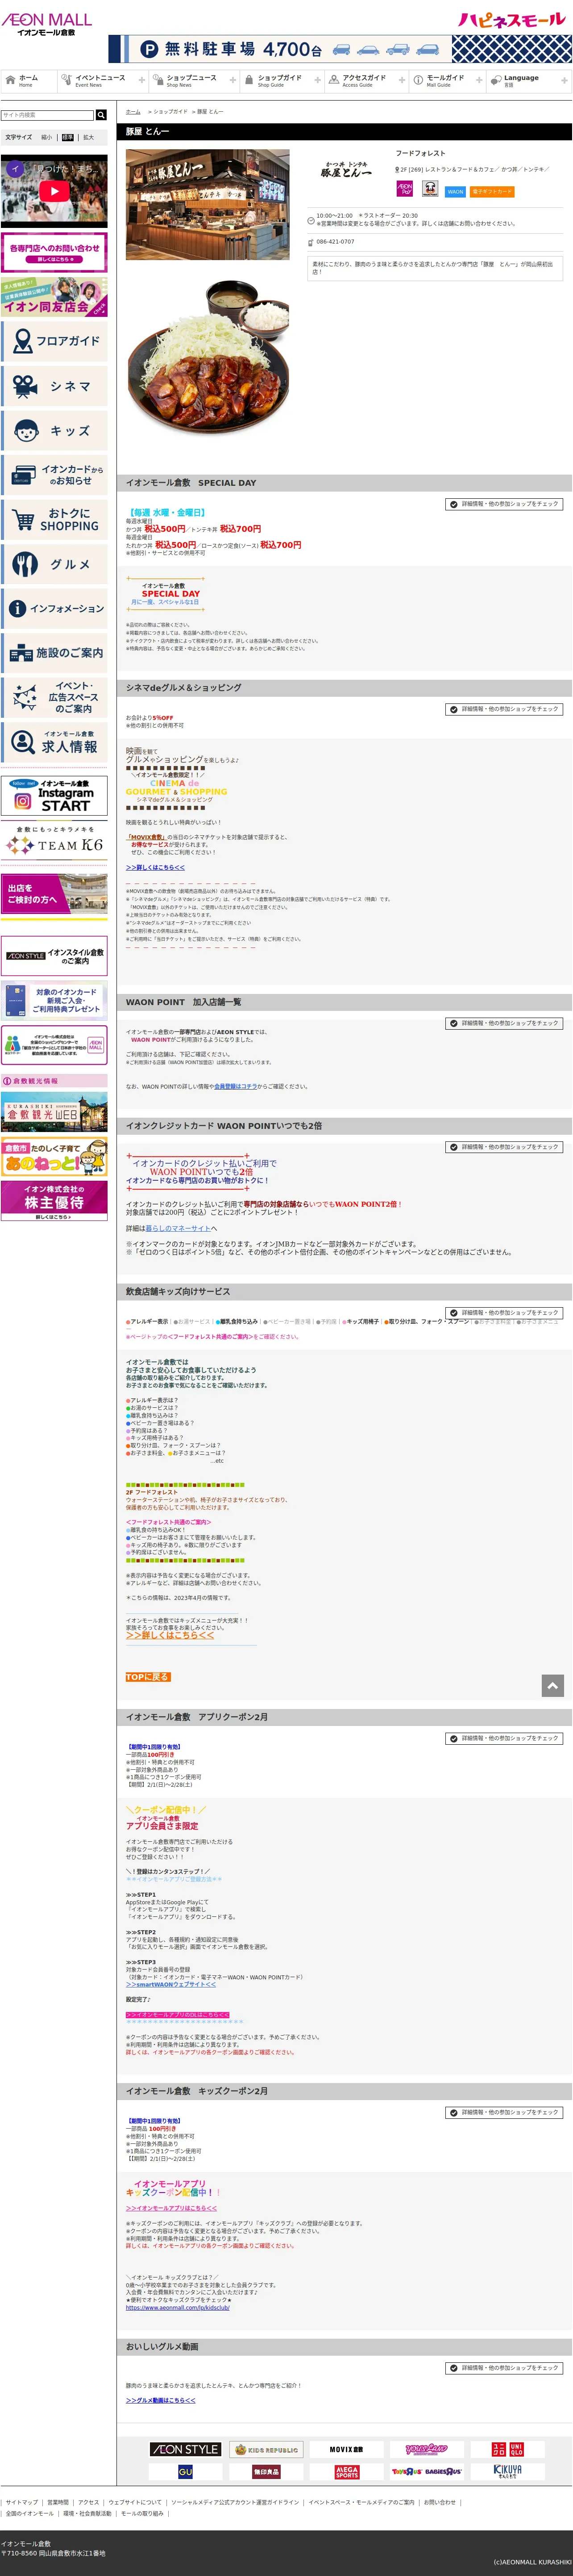Click 詳細情報 check button under SPECIAL DAY
Image resolution: width=573 pixels, height=2576 pixels.
pos(504,504)
